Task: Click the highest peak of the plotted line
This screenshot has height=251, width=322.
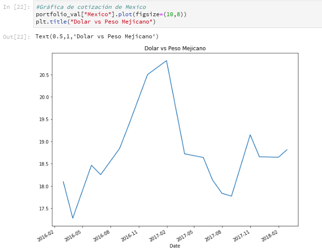Action: [x=166, y=61]
